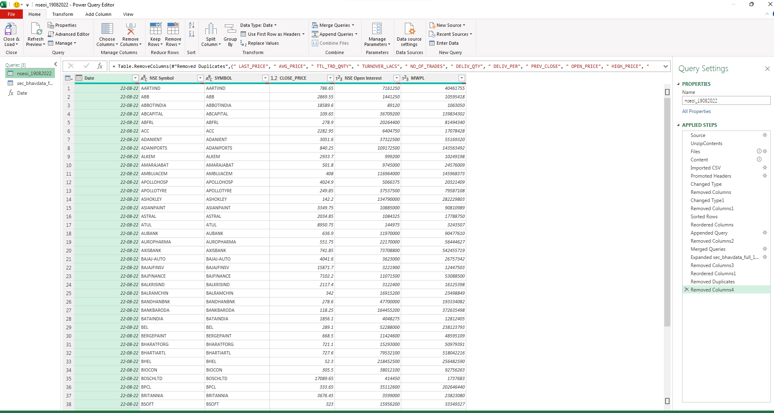Click Enter Data in New Query group

click(x=444, y=43)
